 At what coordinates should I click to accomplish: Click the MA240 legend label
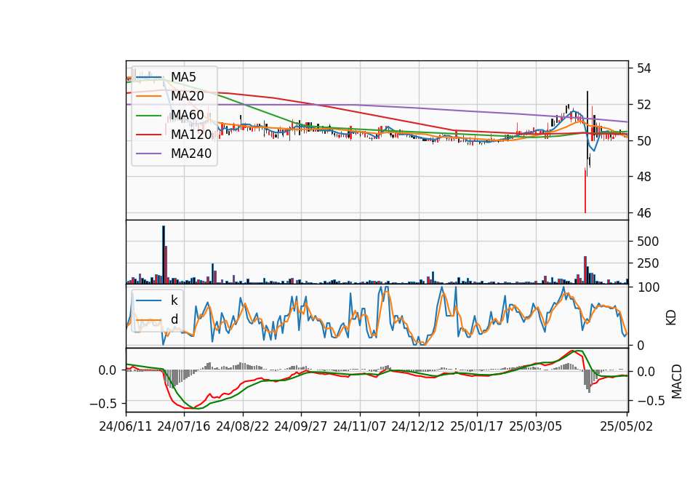click(x=191, y=154)
